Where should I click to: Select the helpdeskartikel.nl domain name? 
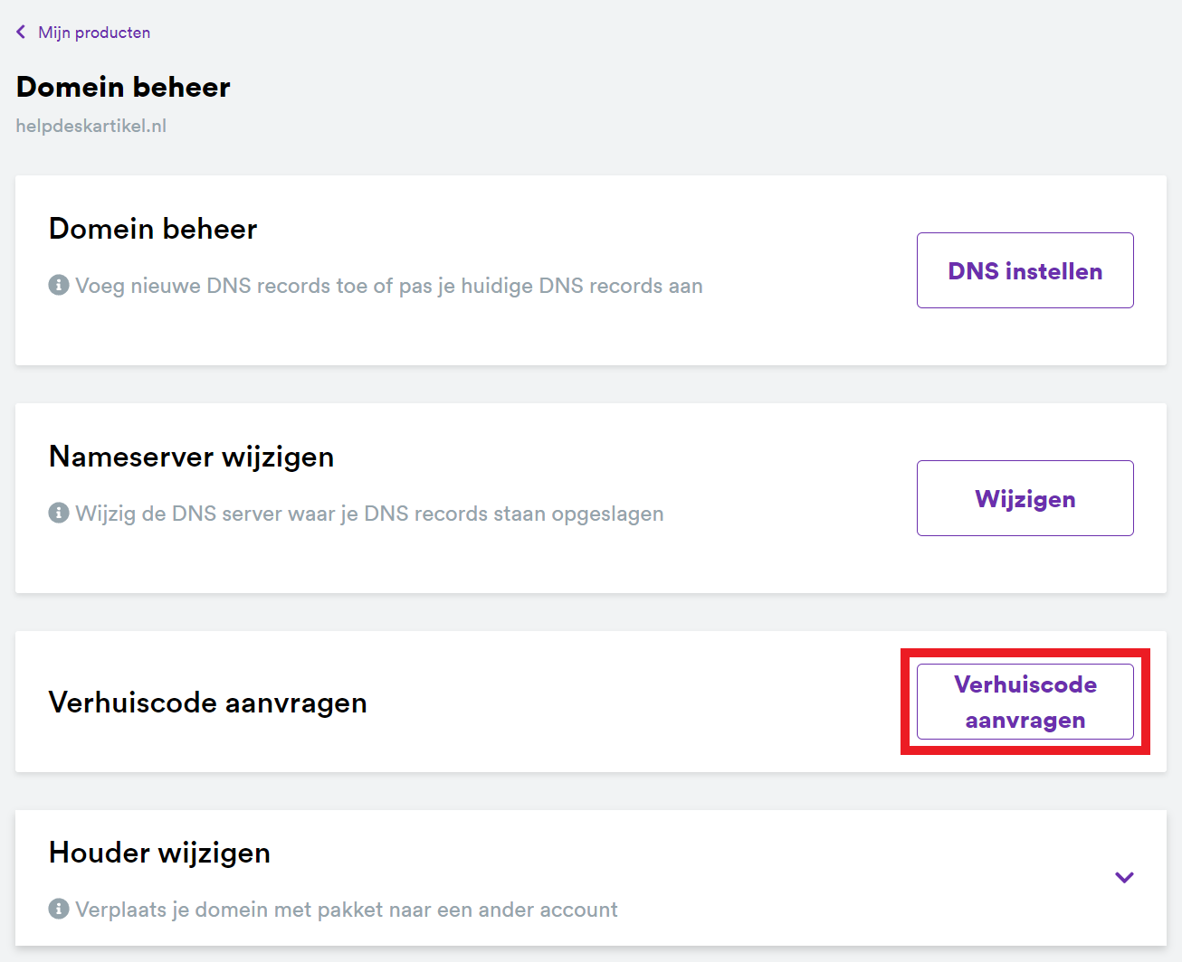pos(91,126)
